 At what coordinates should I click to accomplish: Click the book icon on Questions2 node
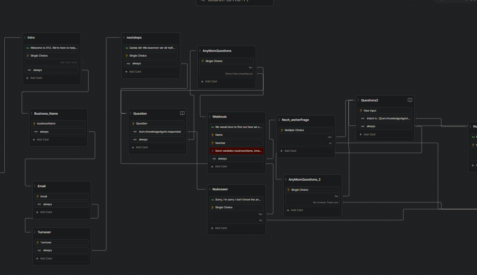tap(410, 100)
